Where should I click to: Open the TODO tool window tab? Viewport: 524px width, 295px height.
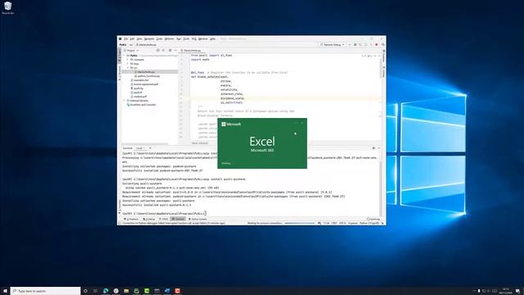(x=164, y=219)
